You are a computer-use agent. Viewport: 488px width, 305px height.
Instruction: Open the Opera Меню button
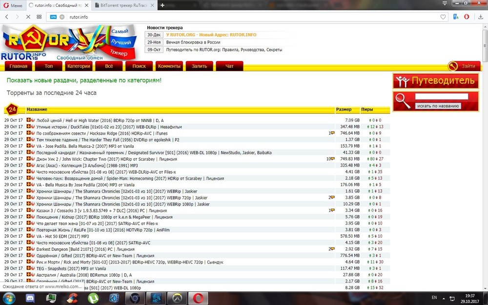click(x=13, y=5)
